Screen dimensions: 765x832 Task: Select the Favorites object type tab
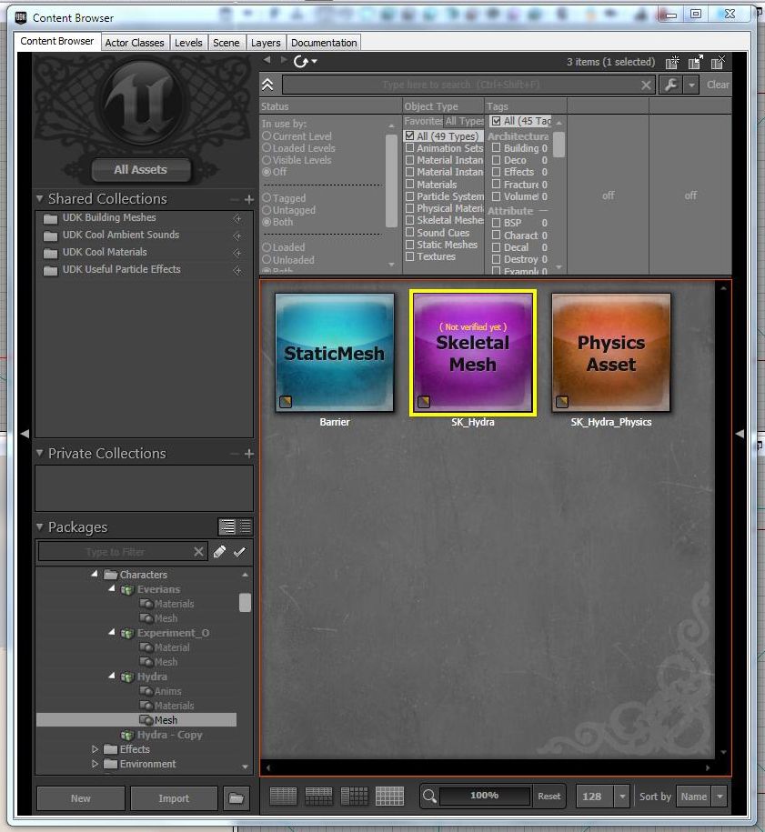[x=423, y=121]
